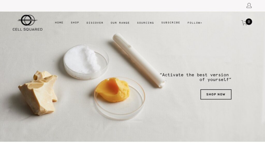Viewport: 265px width, 145px height.
Task: Click the hero banner background
Action: click(x=203, y=121)
